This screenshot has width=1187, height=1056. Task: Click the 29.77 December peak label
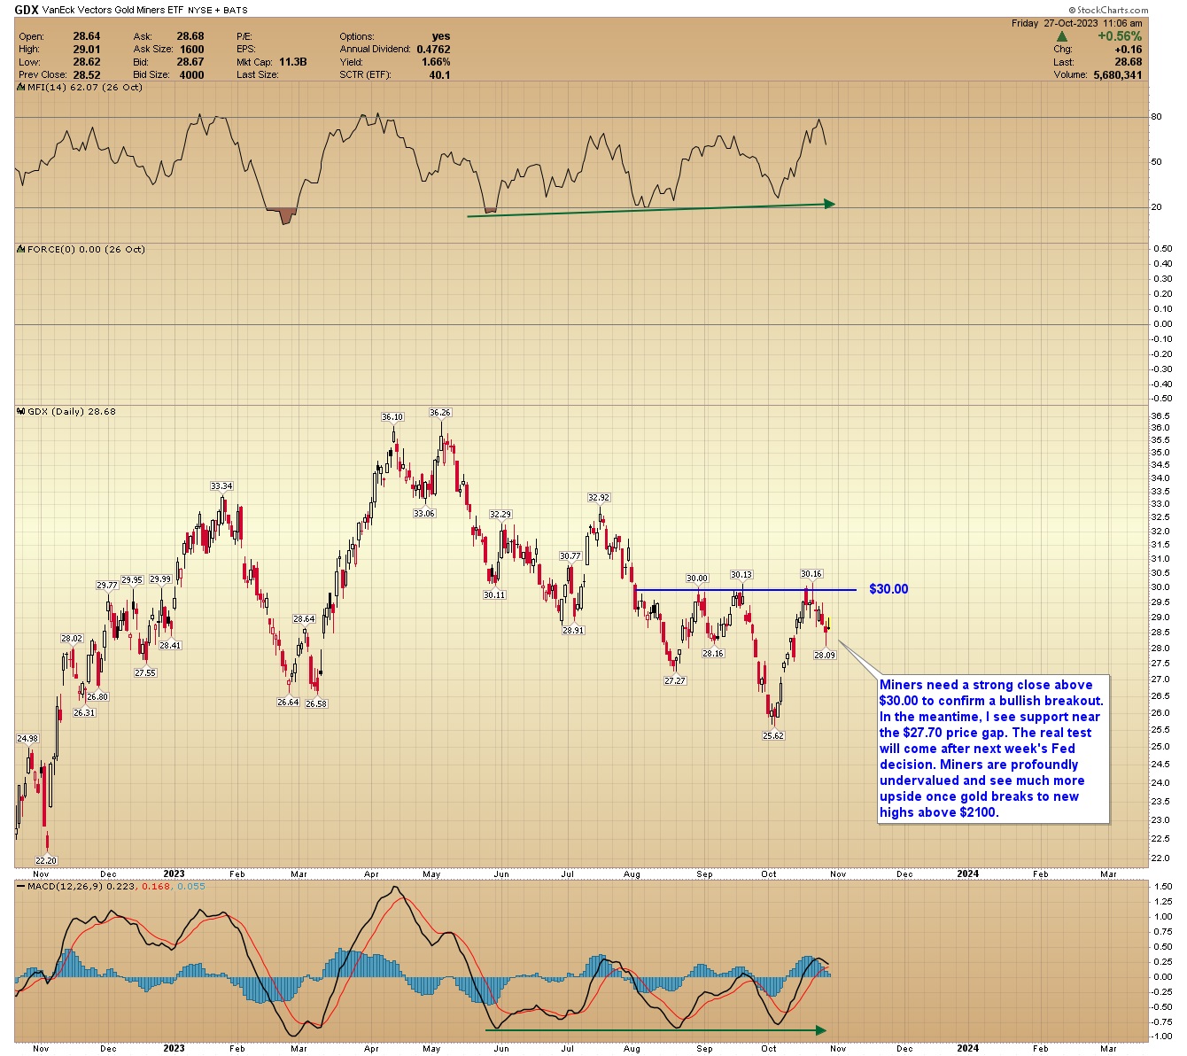[107, 586]
